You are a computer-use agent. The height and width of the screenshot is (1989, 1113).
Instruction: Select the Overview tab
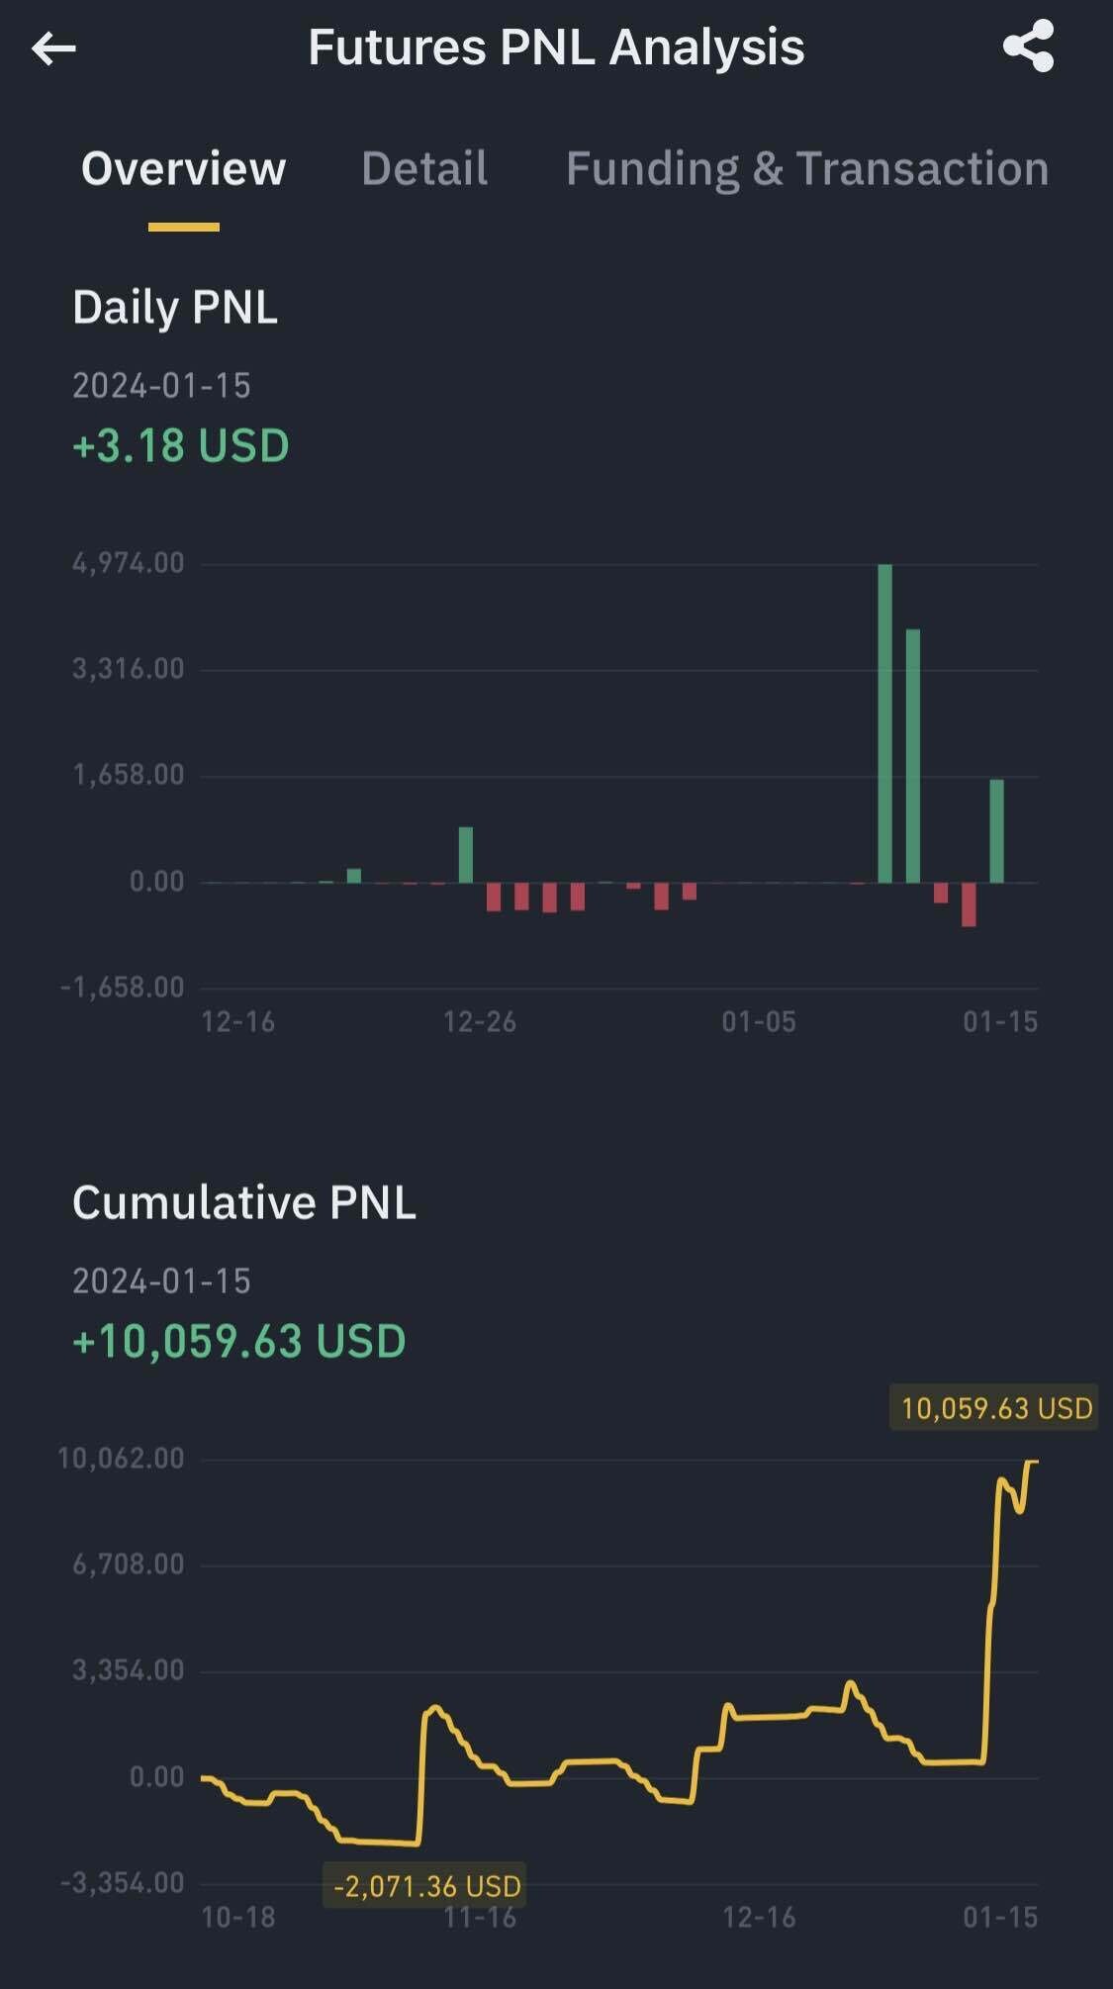(184, 169)
